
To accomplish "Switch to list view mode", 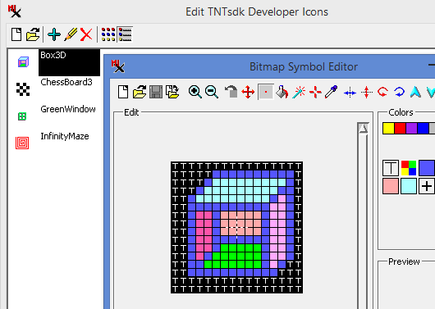I will [x=125, y=34].
